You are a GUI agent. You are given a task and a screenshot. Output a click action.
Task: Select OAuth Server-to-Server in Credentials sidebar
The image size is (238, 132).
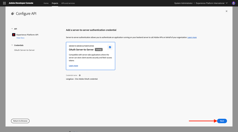point(24,50)
